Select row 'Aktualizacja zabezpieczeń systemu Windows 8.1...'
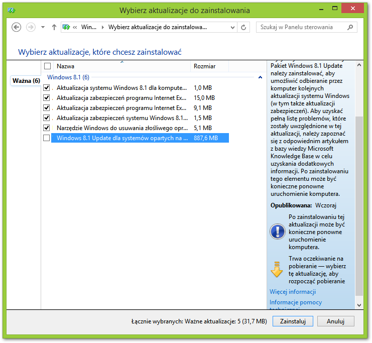The height and width of the screenshot is (343, 372). point(140,118)
